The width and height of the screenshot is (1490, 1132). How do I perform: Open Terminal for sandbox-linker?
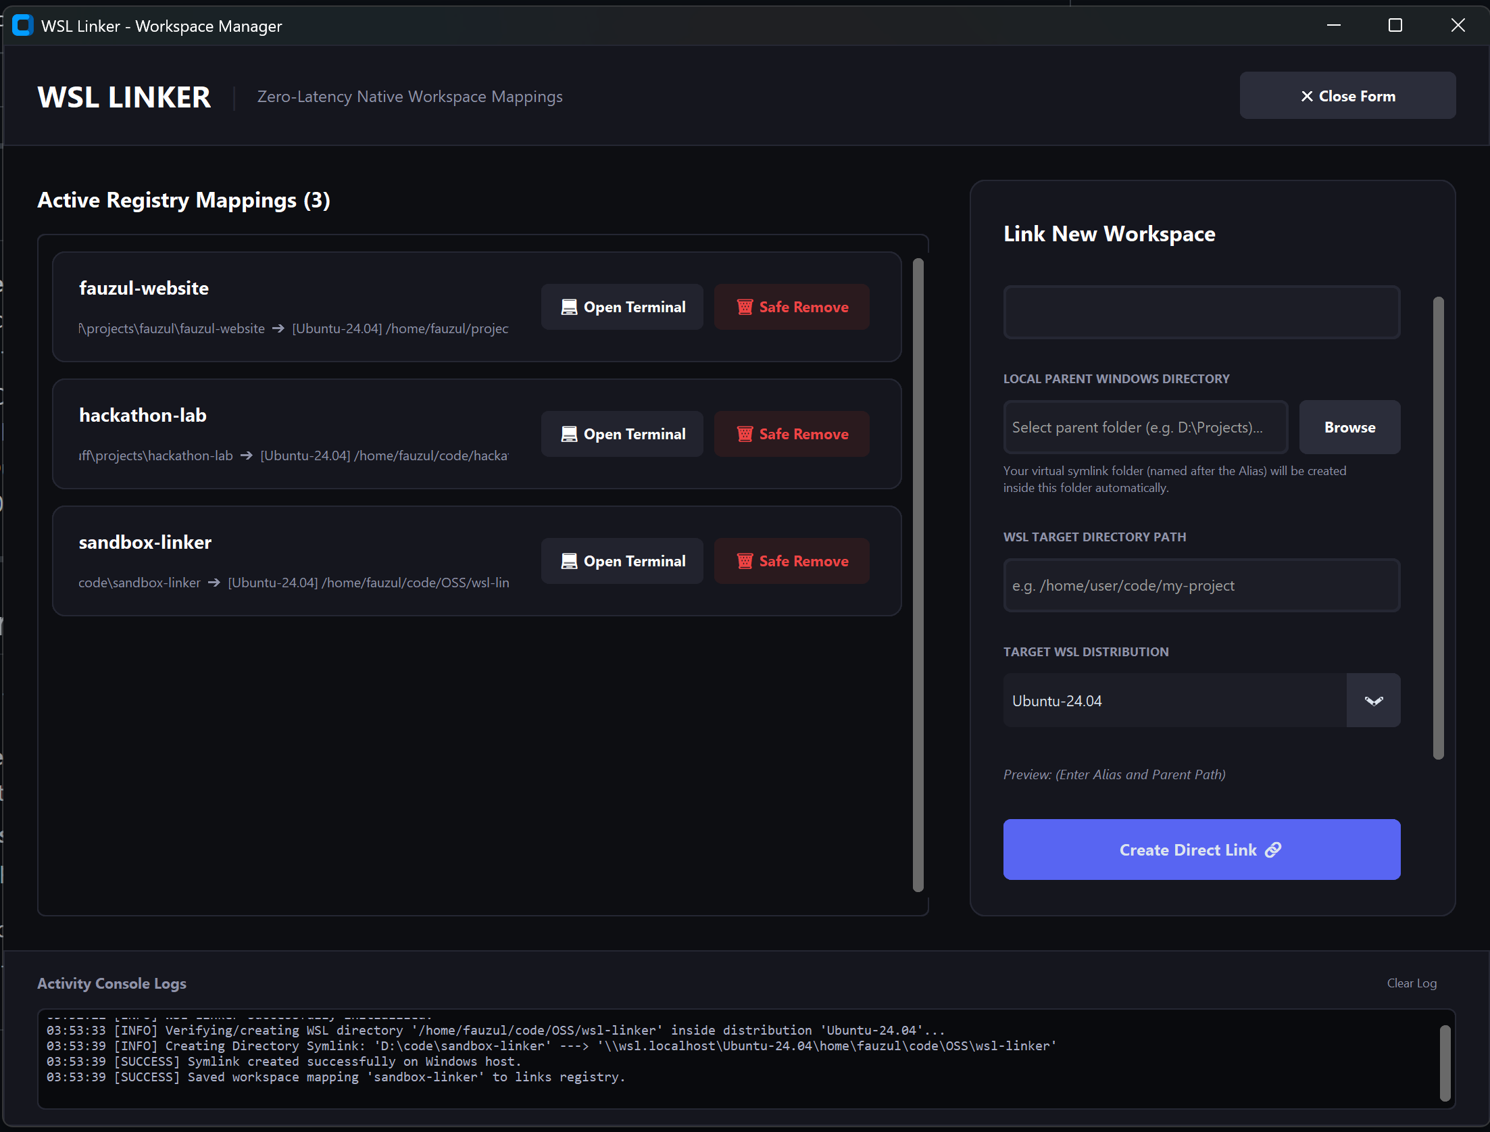pyautogui.click(x=622, y=561)
